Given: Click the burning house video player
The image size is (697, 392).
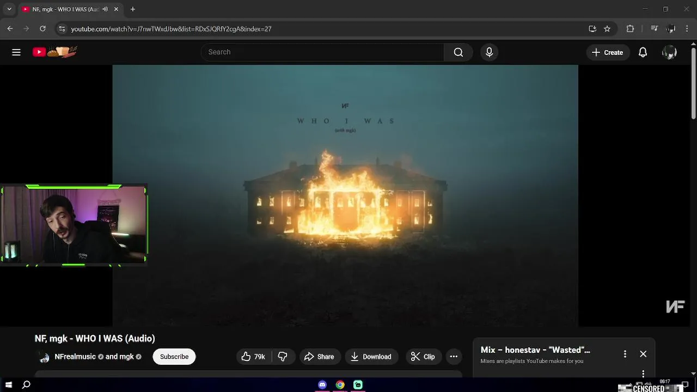Looking at the screenshot, I should click(345, 196).
